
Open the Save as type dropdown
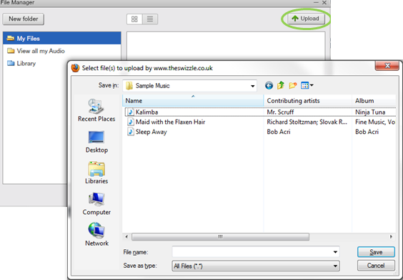[x=256, y=266]
